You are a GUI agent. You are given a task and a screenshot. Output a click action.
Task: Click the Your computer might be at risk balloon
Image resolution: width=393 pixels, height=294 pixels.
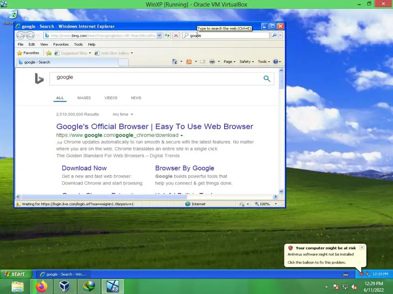[325, 255]
